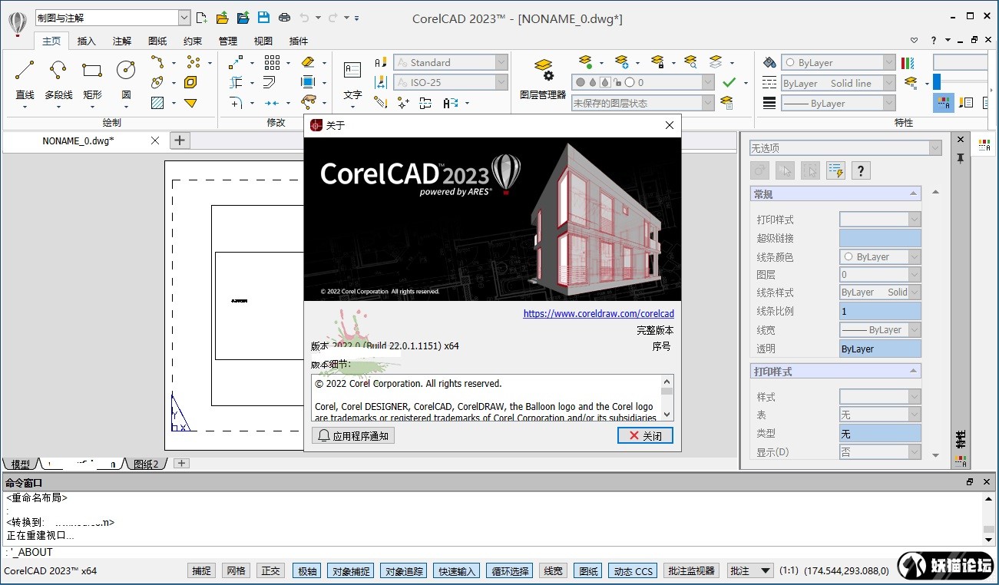Click the save icon in quick access toolbar
The height and width of the screenshot is (585, 999).
click(263, 18)
